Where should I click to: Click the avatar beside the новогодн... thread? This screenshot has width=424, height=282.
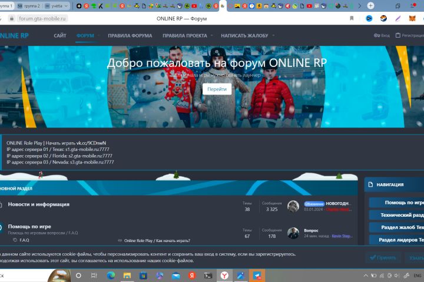click(293, 206)
